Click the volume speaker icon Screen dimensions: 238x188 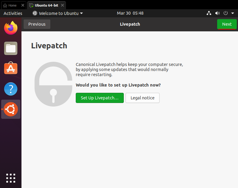point(217,13)
